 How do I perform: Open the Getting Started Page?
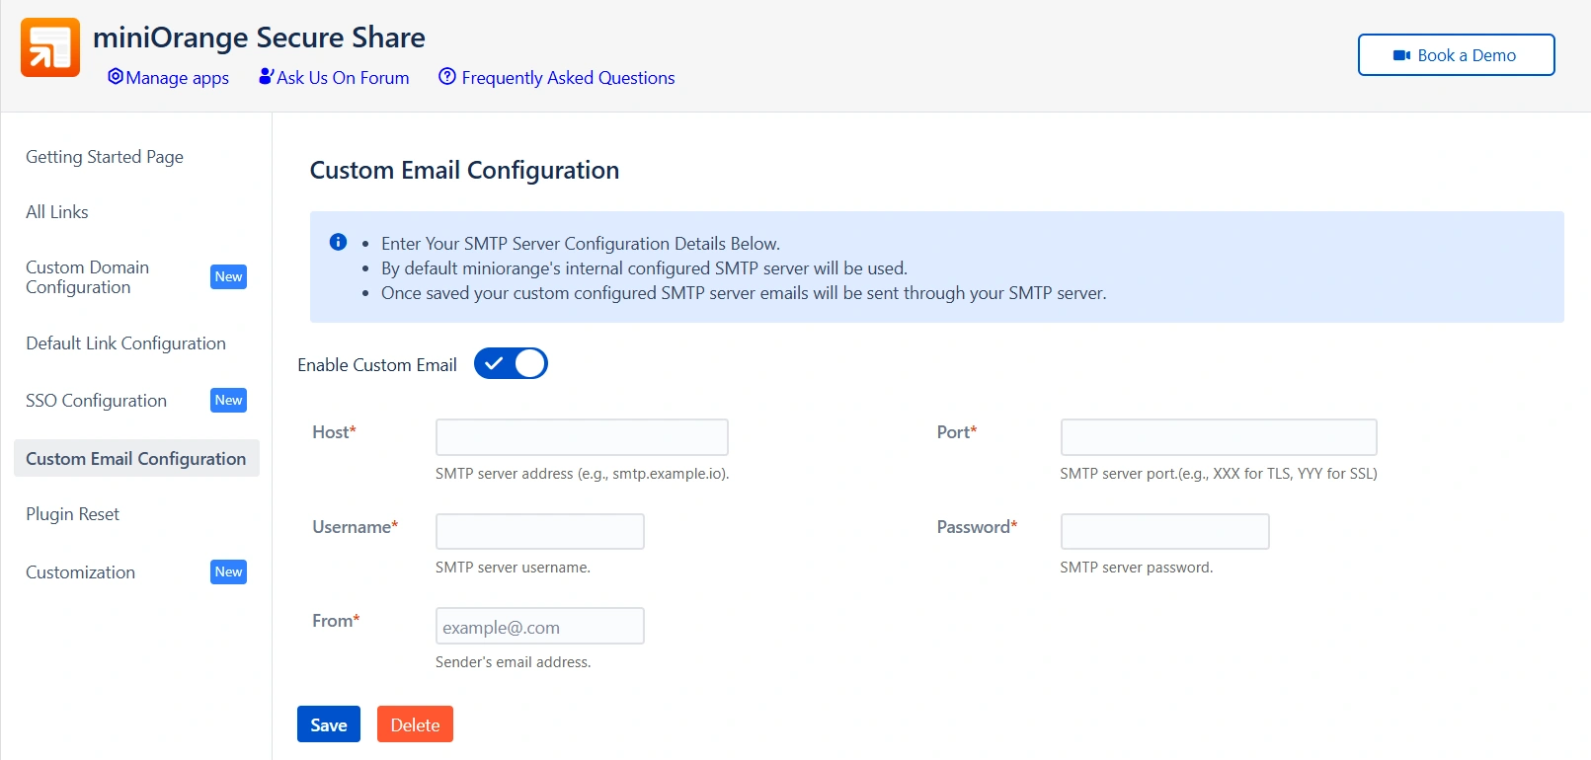point(105,156)
